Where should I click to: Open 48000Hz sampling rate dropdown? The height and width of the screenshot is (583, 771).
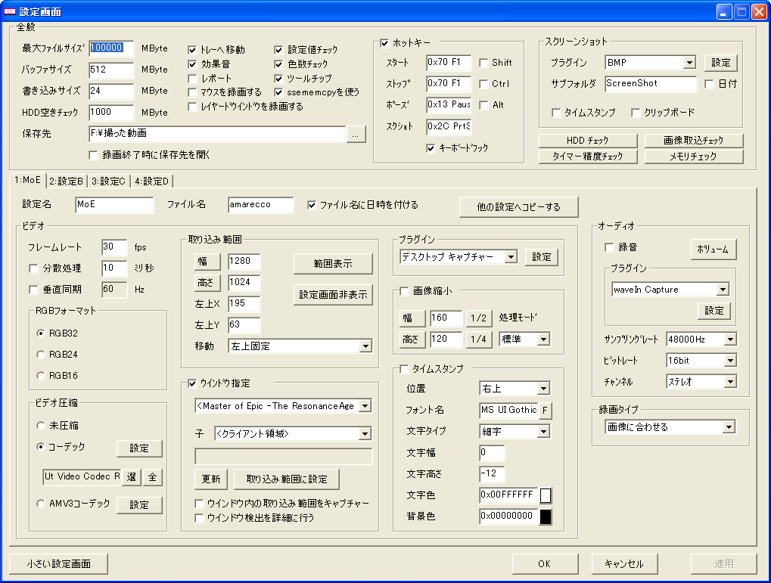pos(730,340)
